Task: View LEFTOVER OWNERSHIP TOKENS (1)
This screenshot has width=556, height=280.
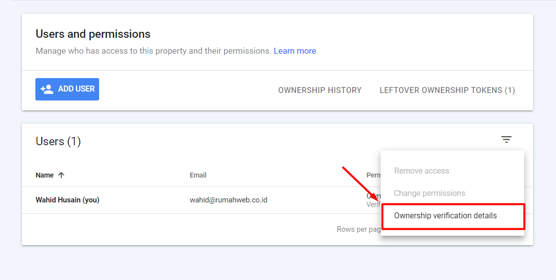Action: pos(447,90)
